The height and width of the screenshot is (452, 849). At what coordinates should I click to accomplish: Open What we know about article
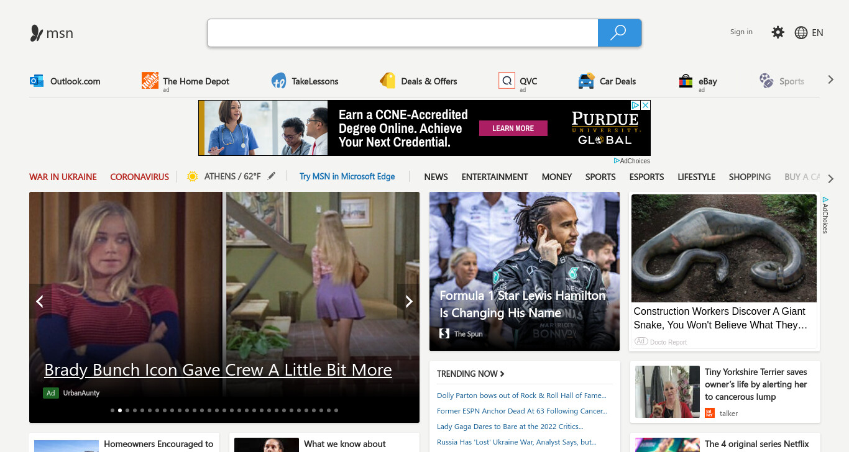pos(345,444)
